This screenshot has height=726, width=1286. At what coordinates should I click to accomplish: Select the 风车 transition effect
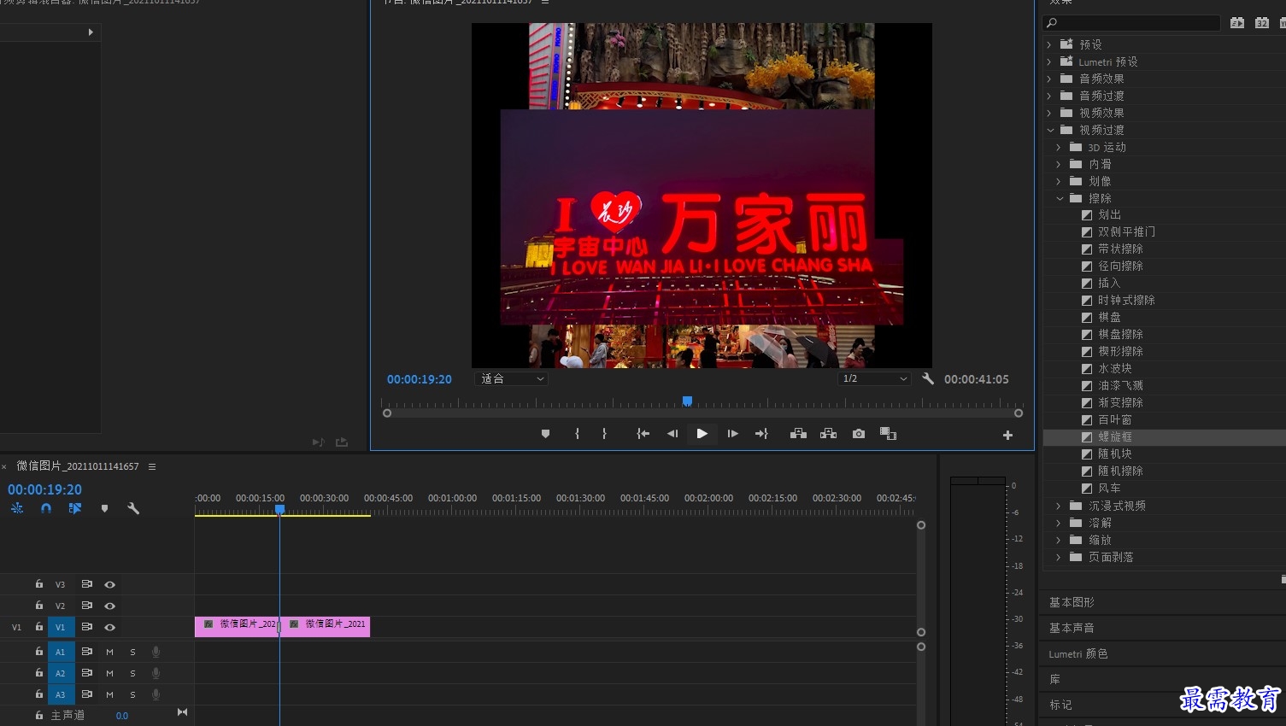(1109, 488)
